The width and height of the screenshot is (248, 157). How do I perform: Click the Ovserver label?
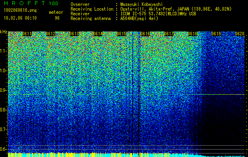tap(80, 4)
